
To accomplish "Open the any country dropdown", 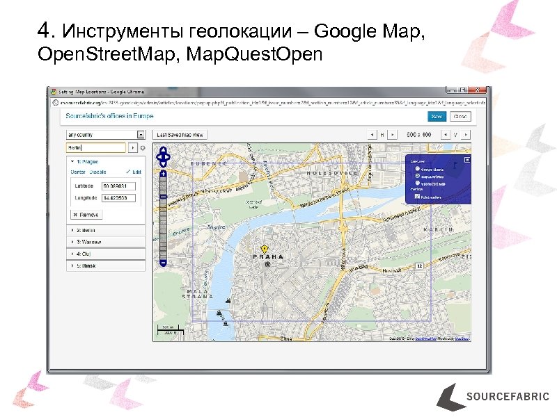I will pyautogui.click(x=106, y=135).
